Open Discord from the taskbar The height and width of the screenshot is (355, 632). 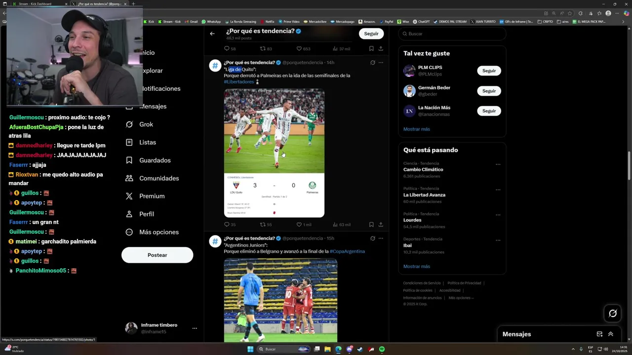[x=349, y=349]
